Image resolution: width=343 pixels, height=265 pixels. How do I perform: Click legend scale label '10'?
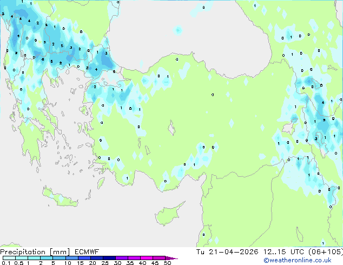pyautogui.click(x=68, y=263)
